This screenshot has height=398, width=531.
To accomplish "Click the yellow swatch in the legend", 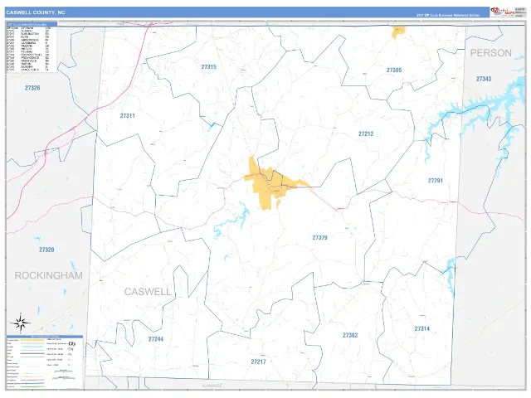I will tap(32, 340).
